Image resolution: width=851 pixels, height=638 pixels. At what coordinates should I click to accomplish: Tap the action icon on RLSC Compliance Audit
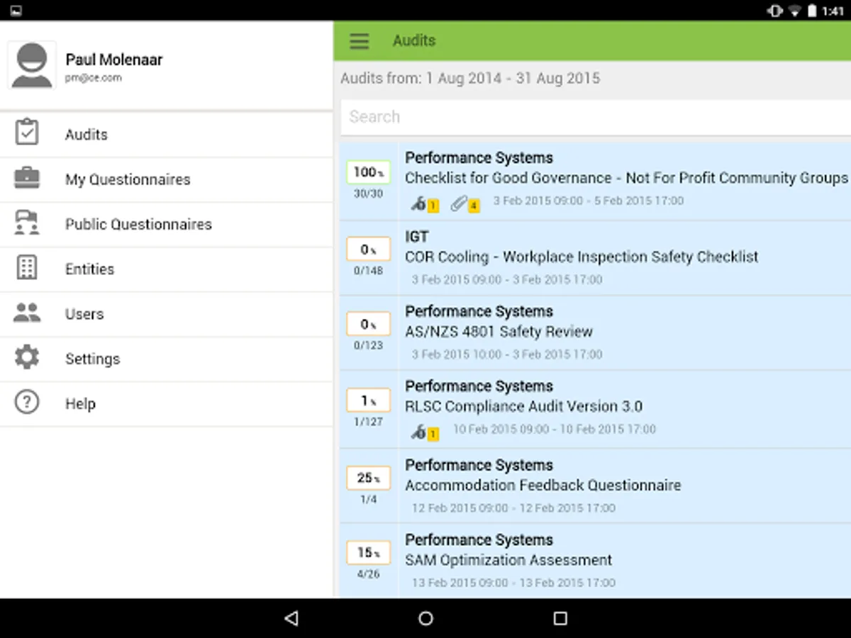point(419,432)
